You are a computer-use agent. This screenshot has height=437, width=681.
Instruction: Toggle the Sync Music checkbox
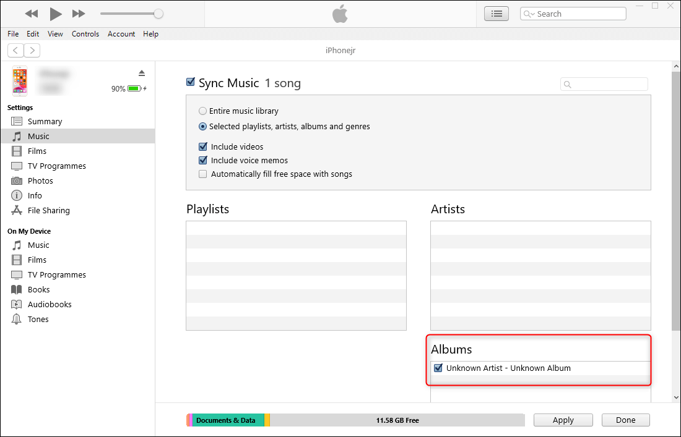[190, 82]
